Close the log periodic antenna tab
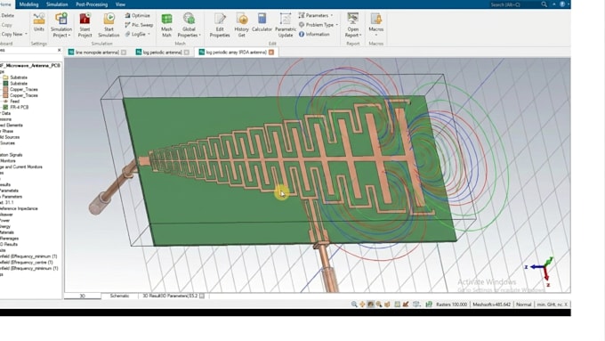Image resolution: width=605 pixels, height=341 pixels. click(x=186, y=53)
